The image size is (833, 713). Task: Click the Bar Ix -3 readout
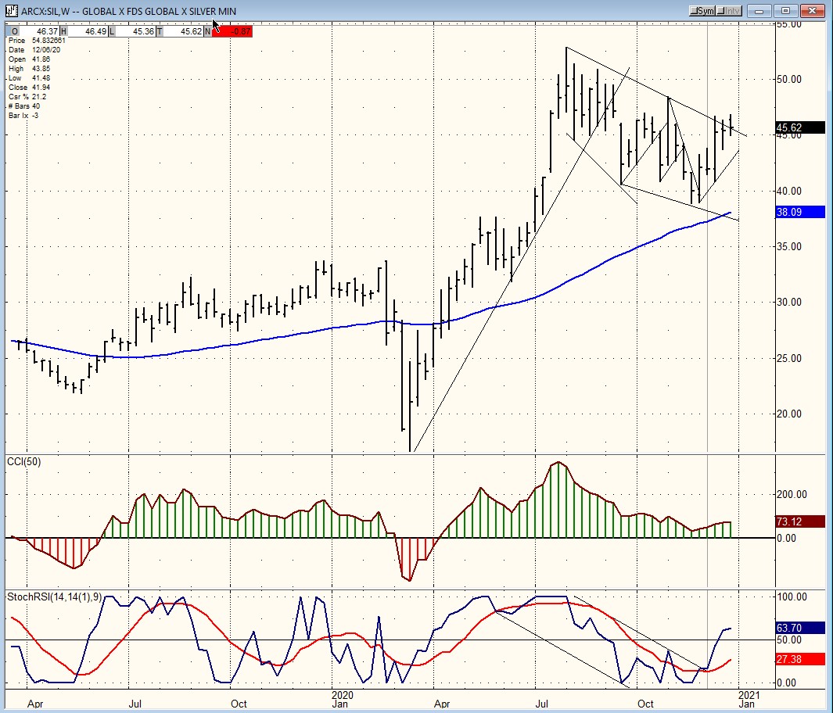coord(23,115)
